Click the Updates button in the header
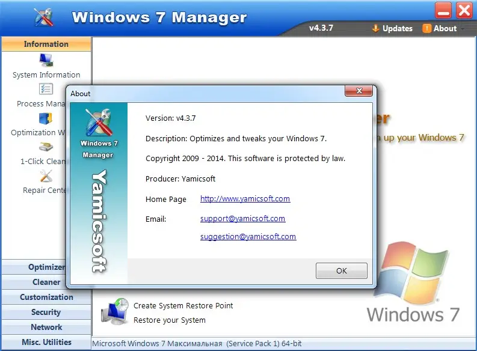This screenshot has width=477, height=351. (x=392, y=28)
